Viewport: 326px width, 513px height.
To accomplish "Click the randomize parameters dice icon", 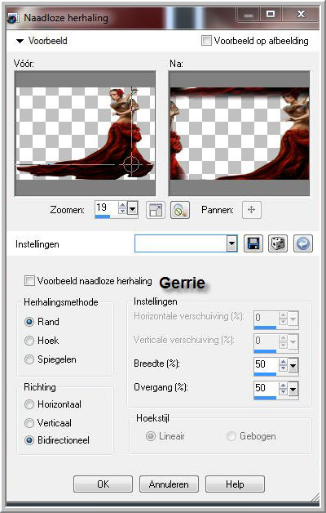I will [278, 243].
